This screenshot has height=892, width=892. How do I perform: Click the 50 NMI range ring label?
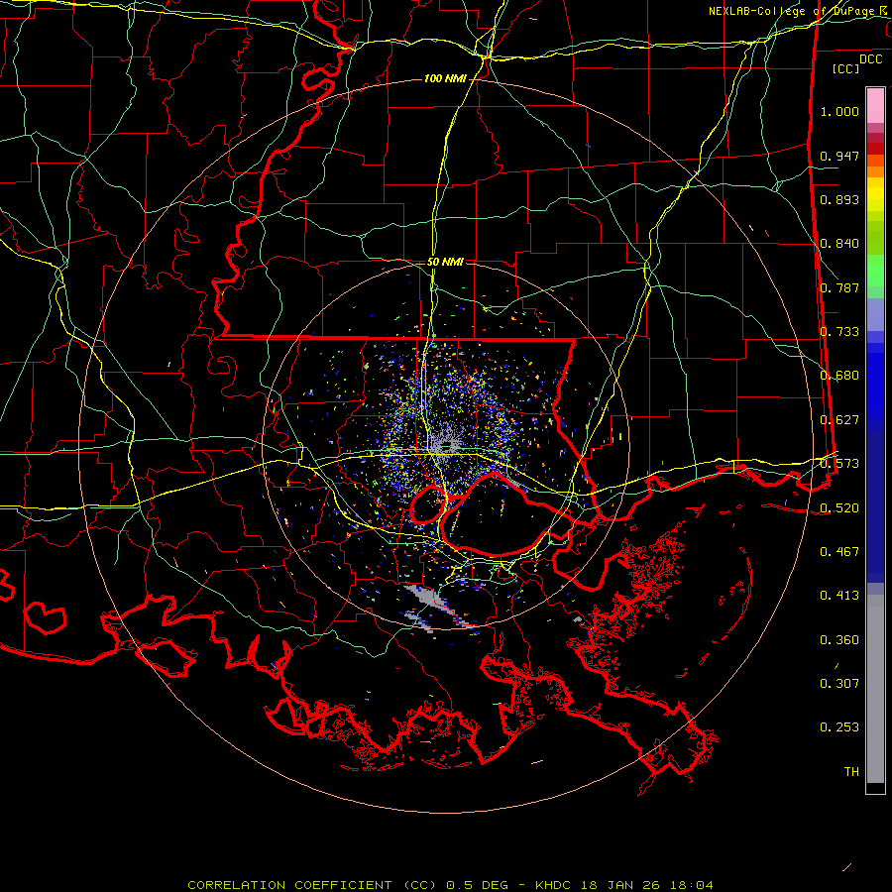coord(445,262)
